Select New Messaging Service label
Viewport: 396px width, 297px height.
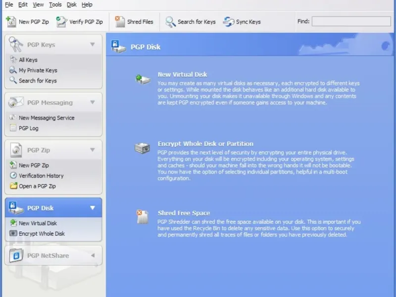coord(47,118)
